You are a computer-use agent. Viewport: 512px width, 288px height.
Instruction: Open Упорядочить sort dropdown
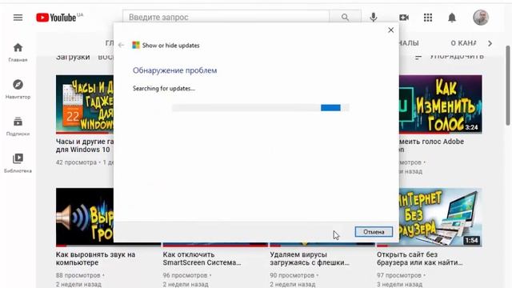450,57
